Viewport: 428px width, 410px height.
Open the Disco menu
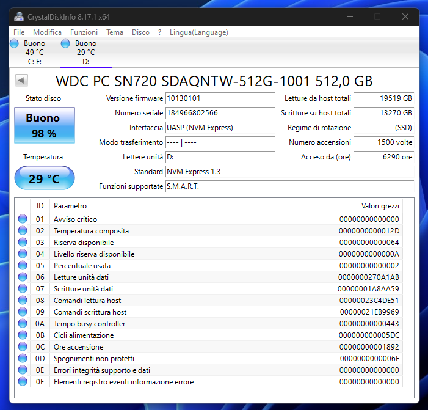[x=140, y=32]
